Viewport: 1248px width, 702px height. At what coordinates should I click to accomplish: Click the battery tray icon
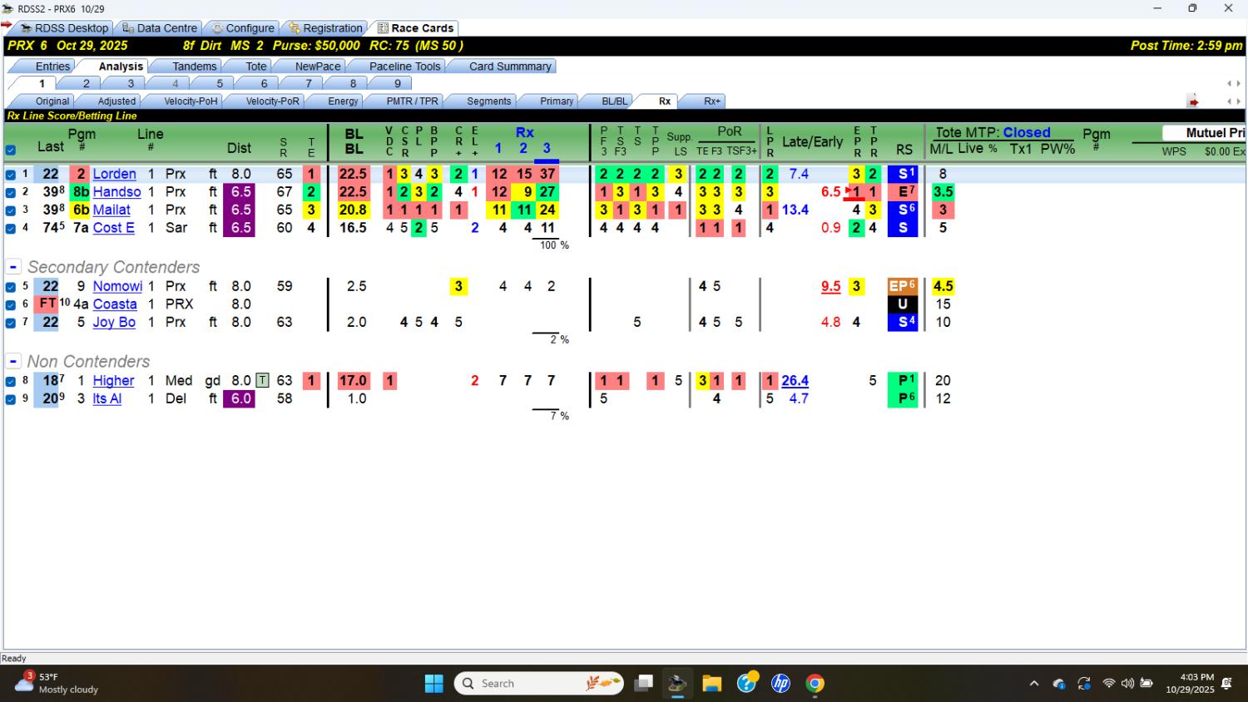pyautogui.click(x=1146, y=684)
